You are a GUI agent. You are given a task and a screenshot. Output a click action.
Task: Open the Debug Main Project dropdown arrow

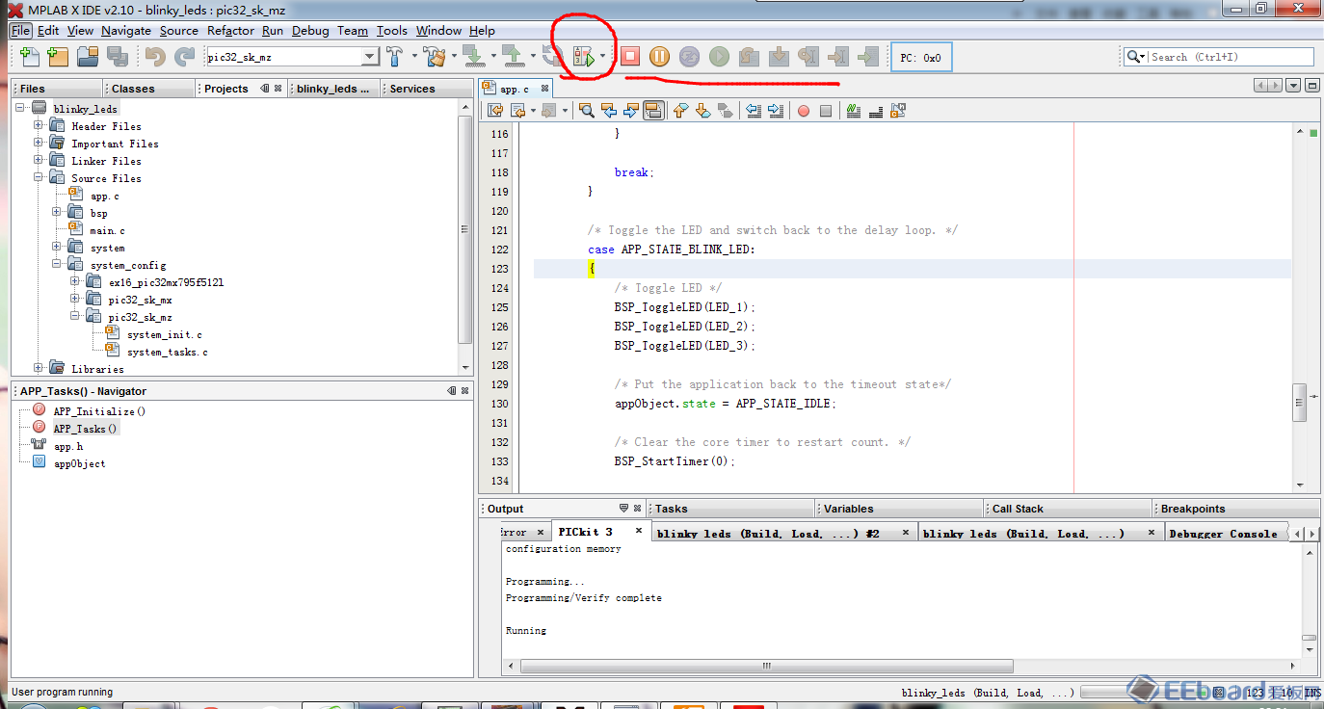point(602,57)
